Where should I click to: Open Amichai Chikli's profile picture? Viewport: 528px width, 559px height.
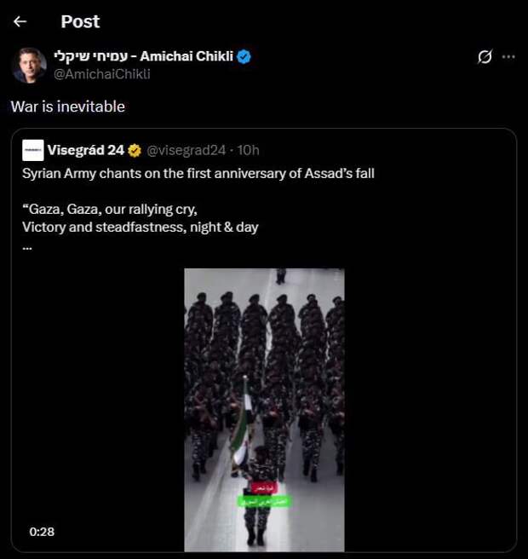(x=29, y=66)
